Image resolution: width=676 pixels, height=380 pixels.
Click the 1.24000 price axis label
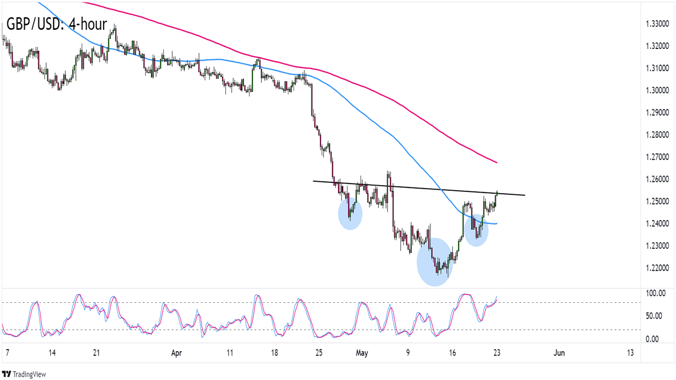coord(658,224)
